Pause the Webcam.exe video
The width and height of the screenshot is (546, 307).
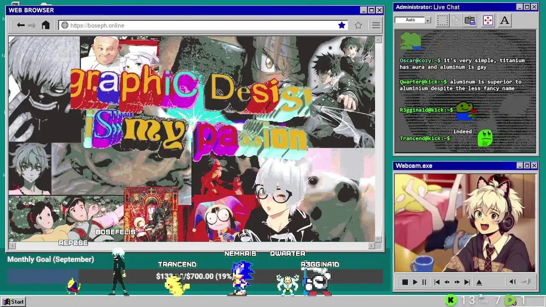pos(424,282)
